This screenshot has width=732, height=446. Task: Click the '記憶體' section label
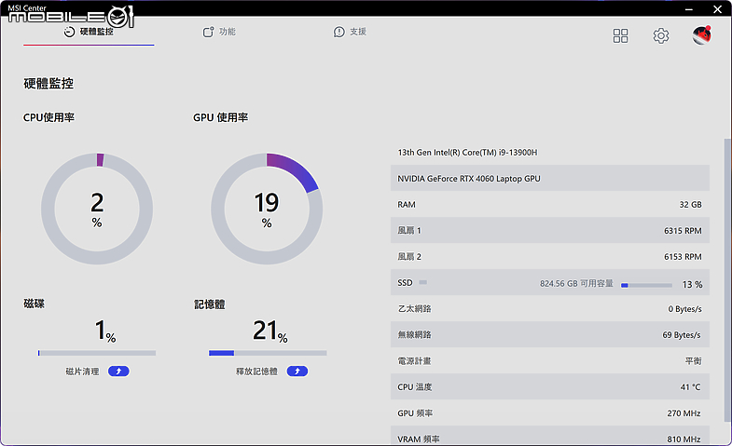(x=210, y=304)
